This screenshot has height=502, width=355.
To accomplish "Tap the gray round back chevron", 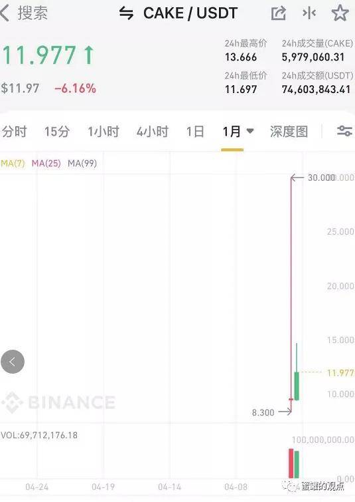I will [13, 362].
